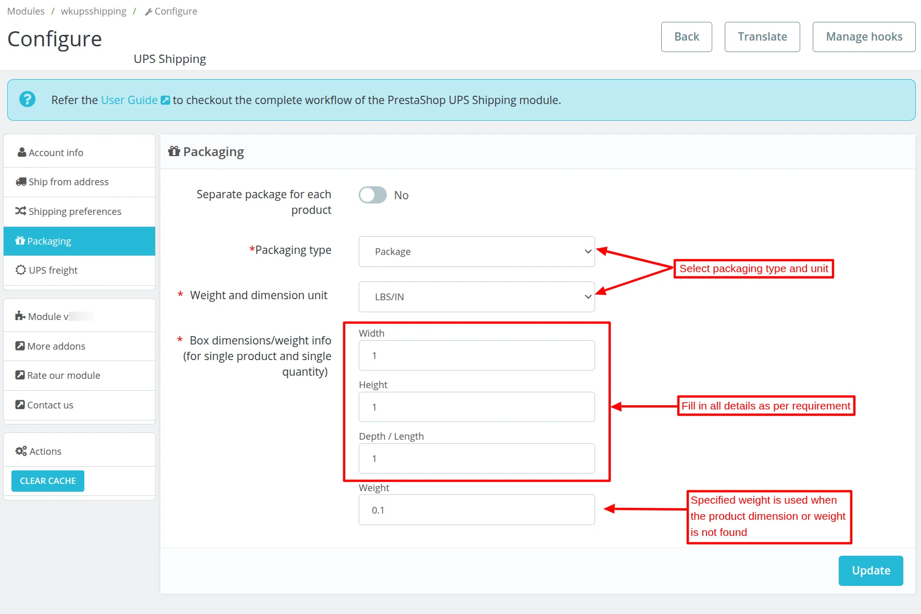Click the Rate our module icon

click(20, 375)
